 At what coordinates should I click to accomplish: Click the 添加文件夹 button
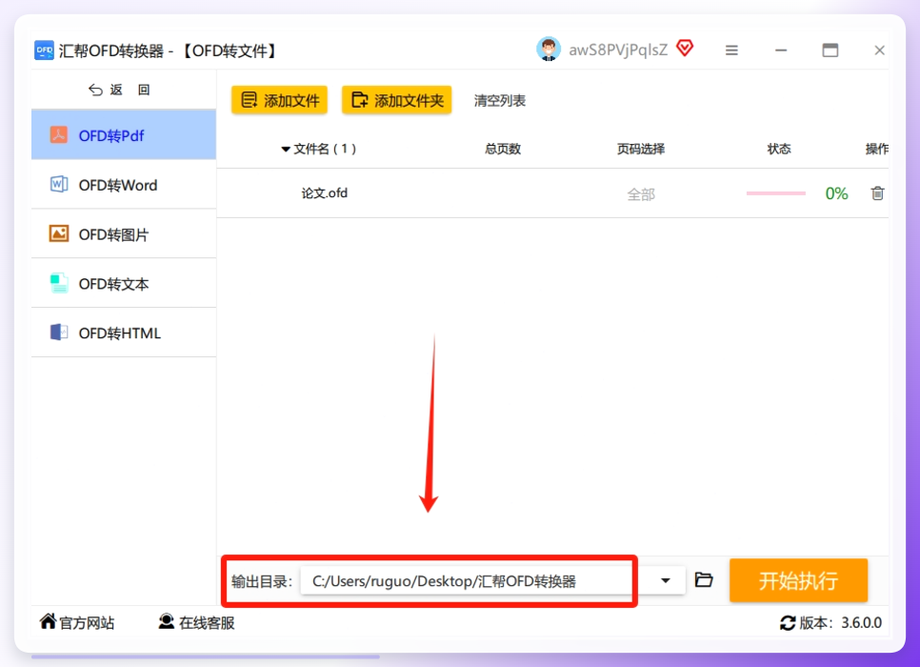click(396, 100)
